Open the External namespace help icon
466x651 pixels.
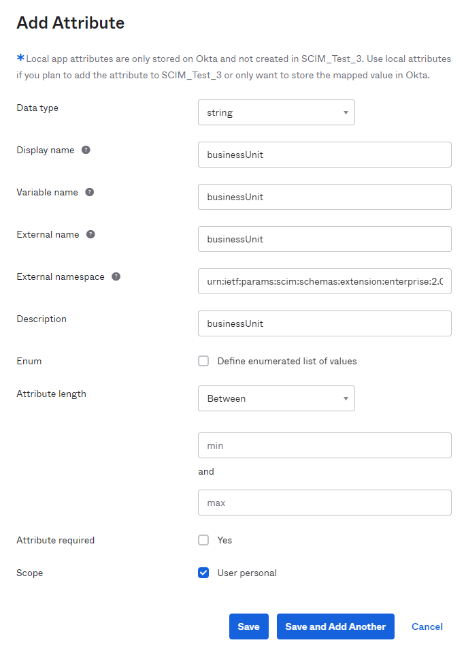tap(116, 276)
